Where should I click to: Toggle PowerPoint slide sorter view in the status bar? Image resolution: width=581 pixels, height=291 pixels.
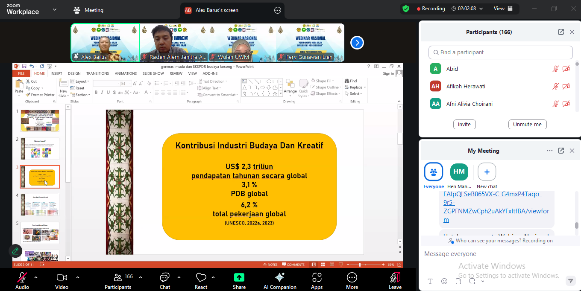[x=323, y=265]
